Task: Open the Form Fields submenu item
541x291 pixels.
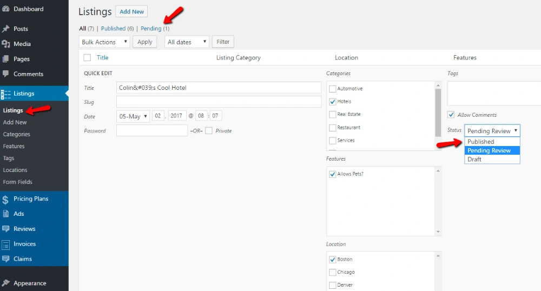Action: 18,182
